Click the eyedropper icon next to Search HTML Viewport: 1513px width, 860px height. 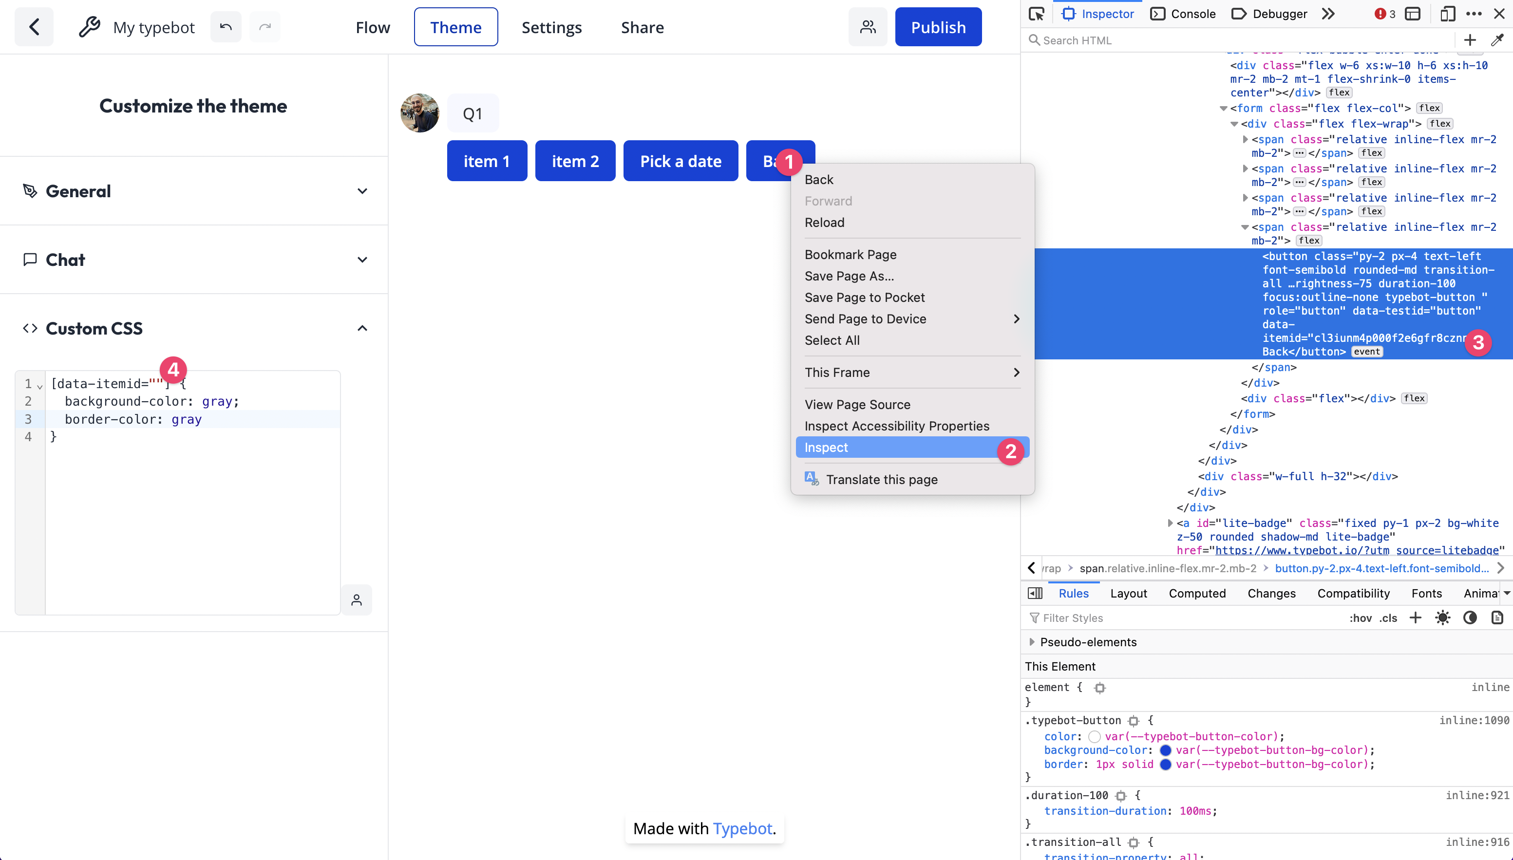[x=1497, y=40]
